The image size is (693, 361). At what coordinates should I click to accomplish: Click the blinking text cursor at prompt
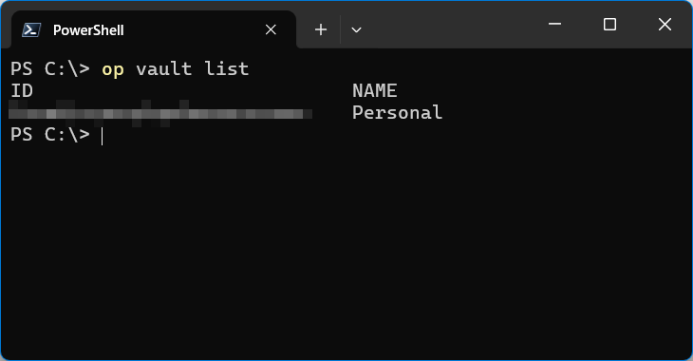(103, 136)
